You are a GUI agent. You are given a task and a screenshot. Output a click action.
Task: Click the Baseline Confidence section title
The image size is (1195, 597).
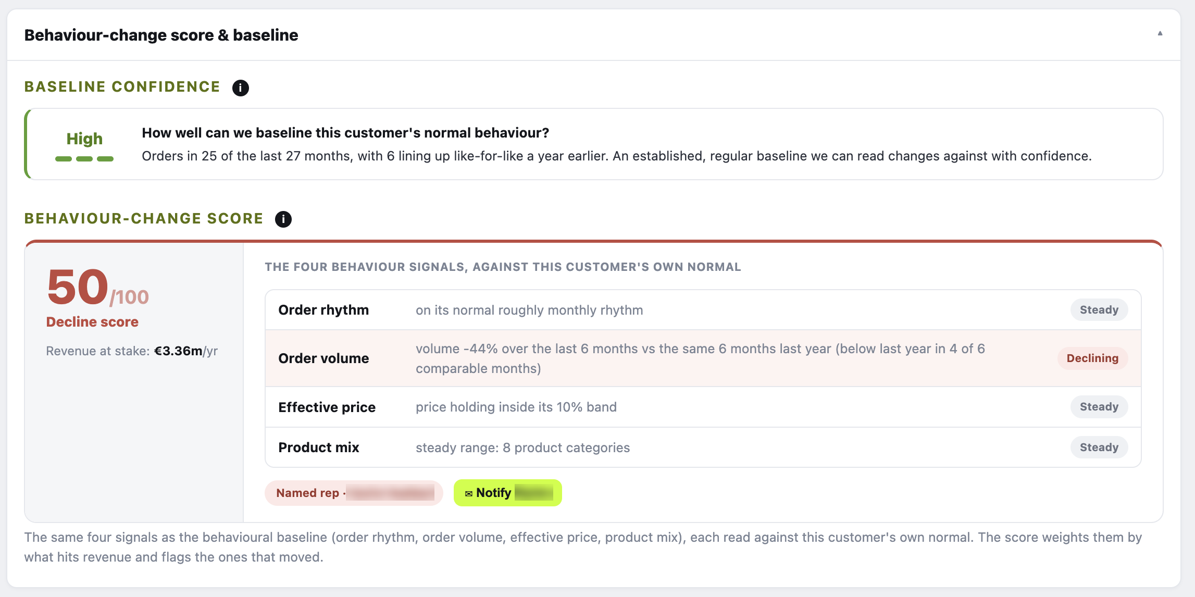(x=122, y=87)
